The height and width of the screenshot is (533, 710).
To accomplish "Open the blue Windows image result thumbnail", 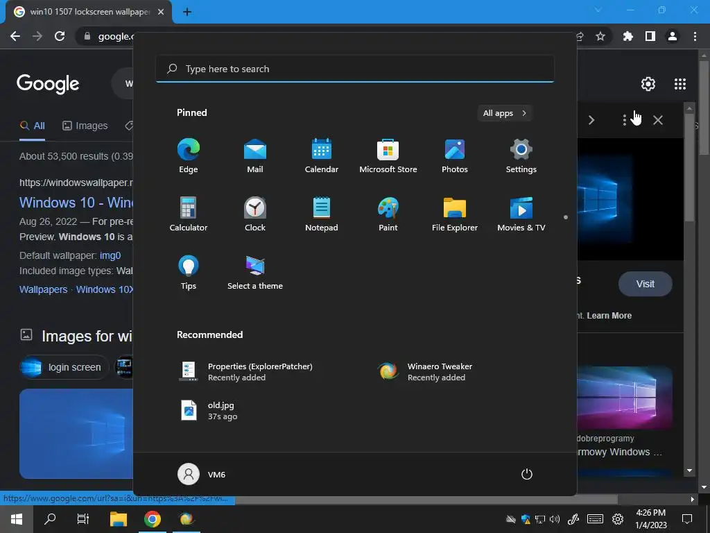I will [x=76, y=433].
